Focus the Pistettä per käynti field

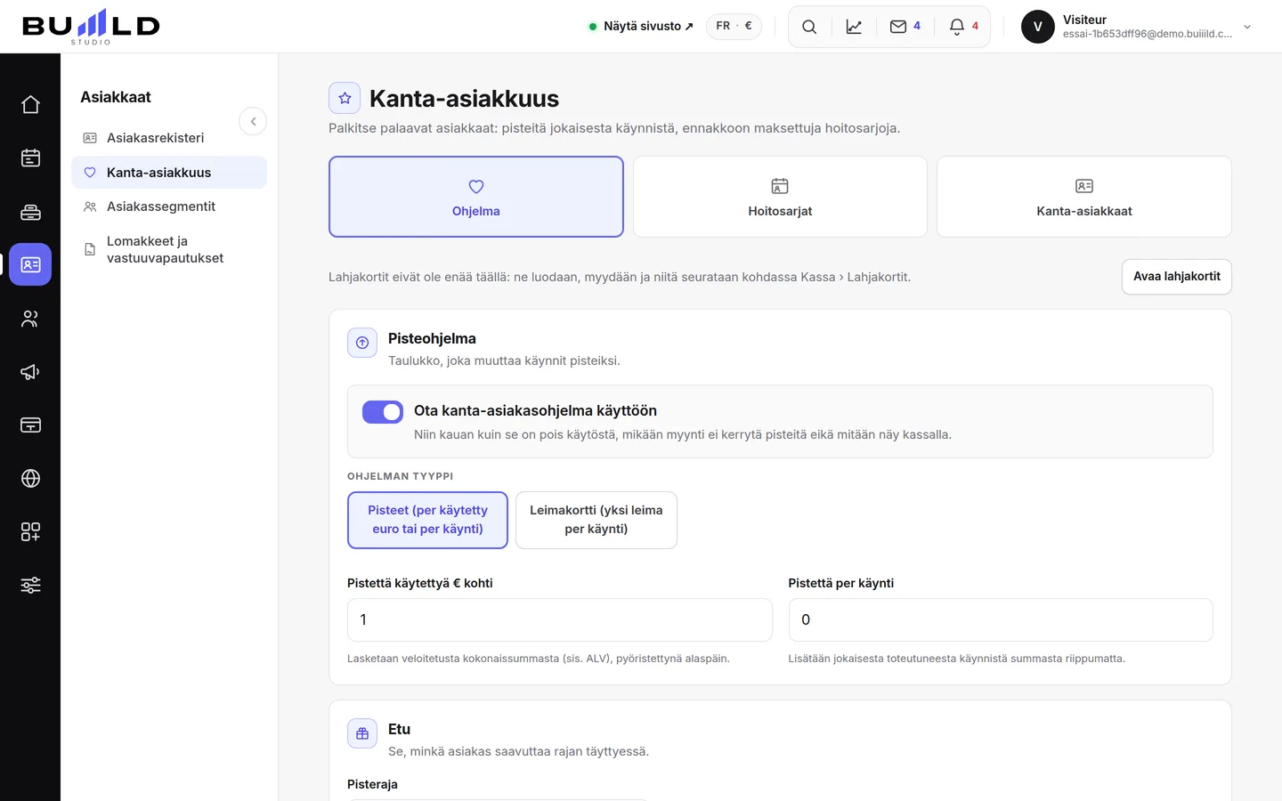(x=1001, y=619)
